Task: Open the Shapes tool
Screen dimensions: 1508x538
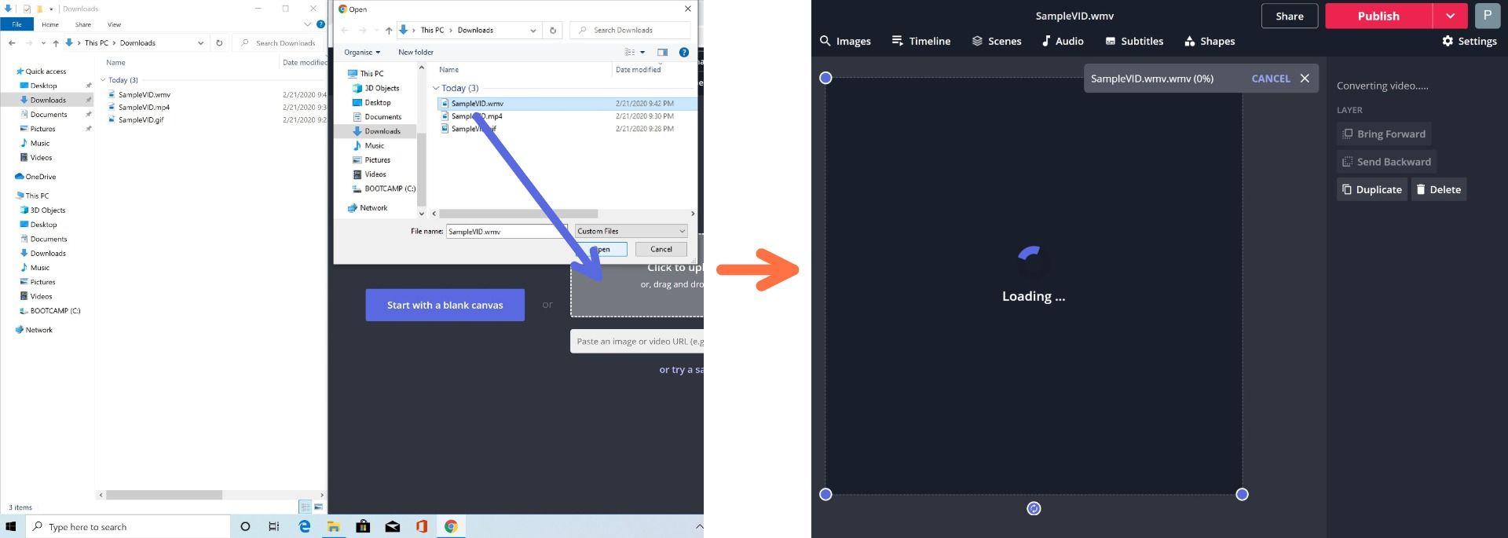Action: pos(1210,41)
